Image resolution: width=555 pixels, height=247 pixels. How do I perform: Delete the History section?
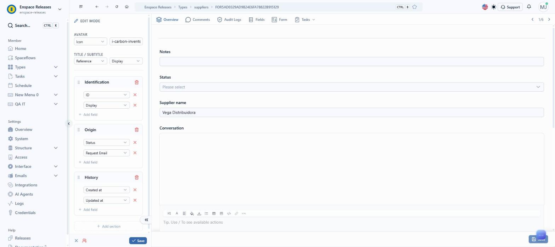tap(137, 178)
